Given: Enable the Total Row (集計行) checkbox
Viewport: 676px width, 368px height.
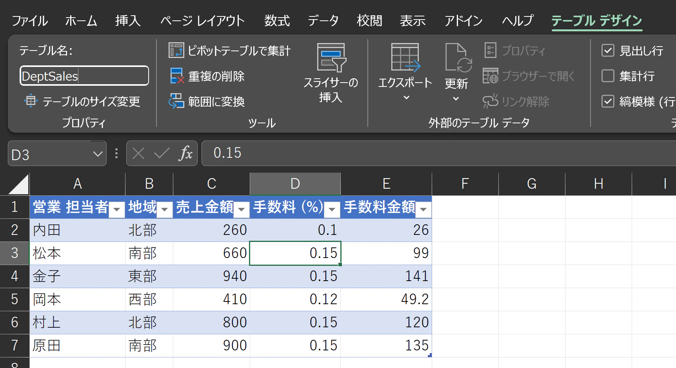Looking at the screenshot, I should tap(608, 76).
